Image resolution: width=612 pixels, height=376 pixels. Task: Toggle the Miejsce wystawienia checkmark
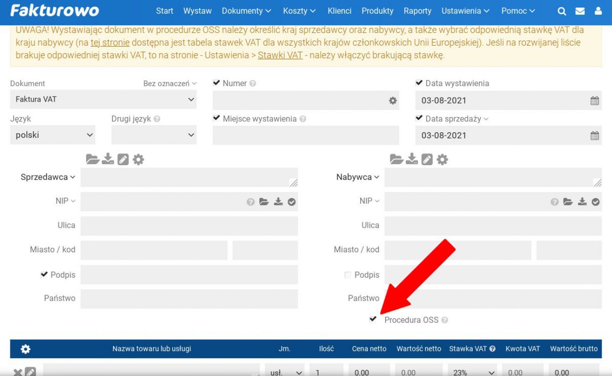point(217,118)
